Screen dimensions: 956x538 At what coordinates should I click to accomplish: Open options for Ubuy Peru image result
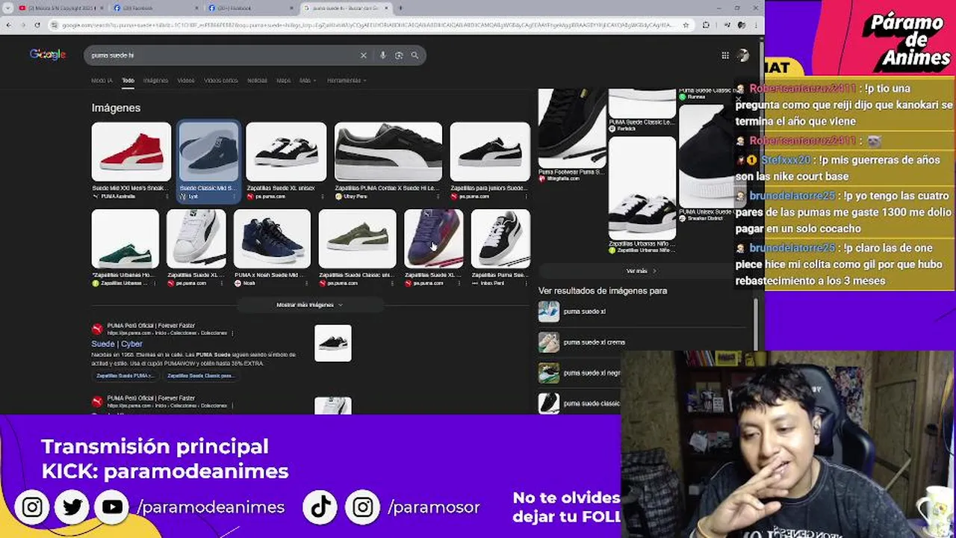[x=438, y=197]
